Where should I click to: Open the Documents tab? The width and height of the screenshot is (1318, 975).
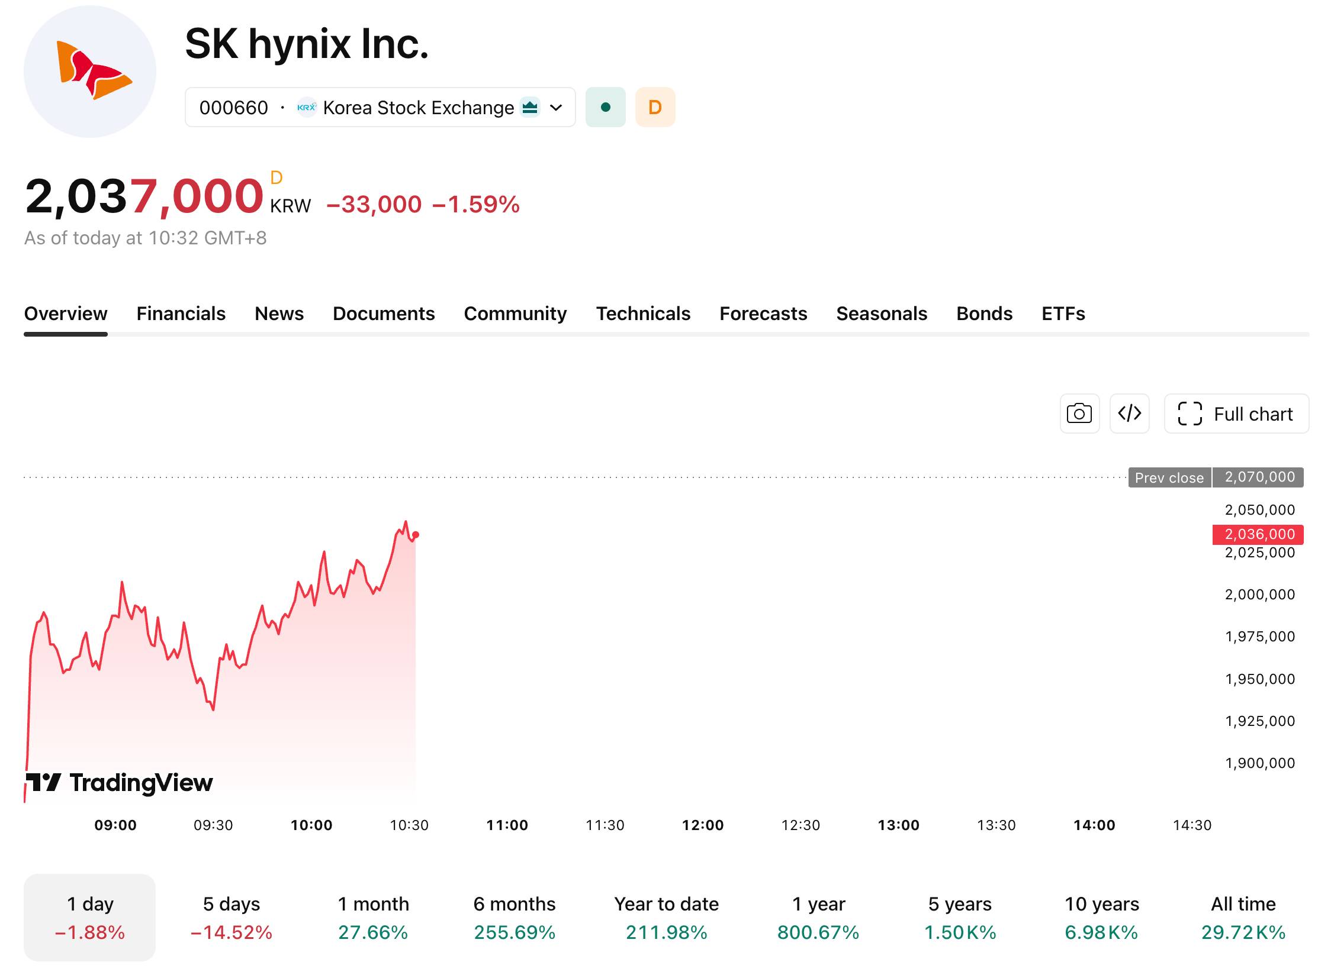pos(384,314)
